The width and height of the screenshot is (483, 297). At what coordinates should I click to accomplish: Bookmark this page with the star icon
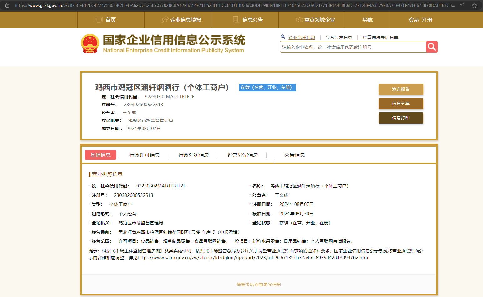coord(474,5)
